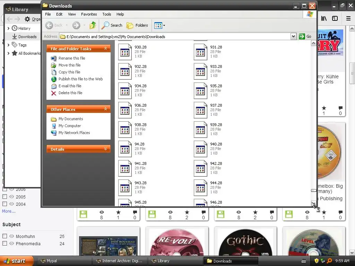Screen dimensions: 355x266
Task: Open My Documents link in Other Places
Action: click(x=71, y=119)
